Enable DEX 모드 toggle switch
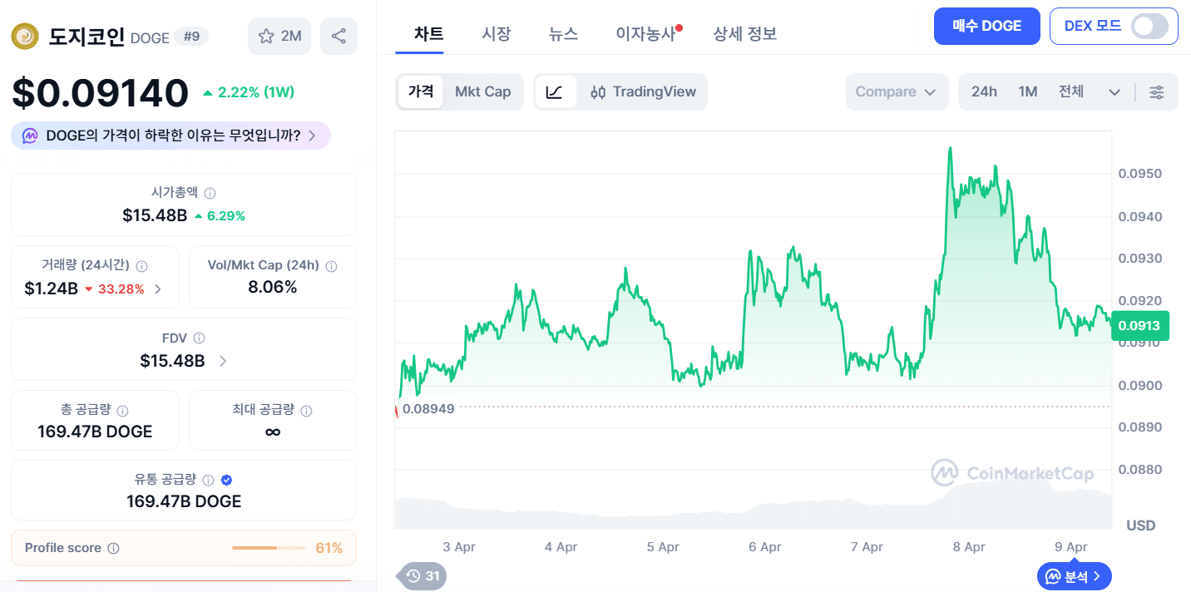 point(1151,26)
